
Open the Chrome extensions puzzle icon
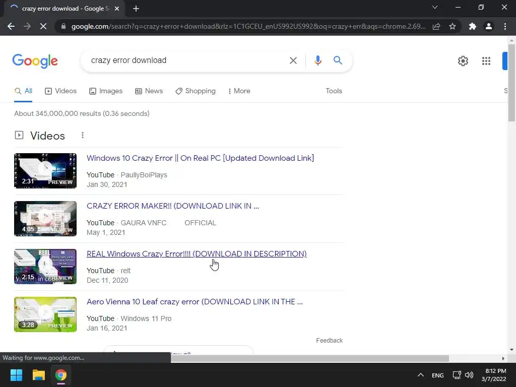[x=473, y=26]
